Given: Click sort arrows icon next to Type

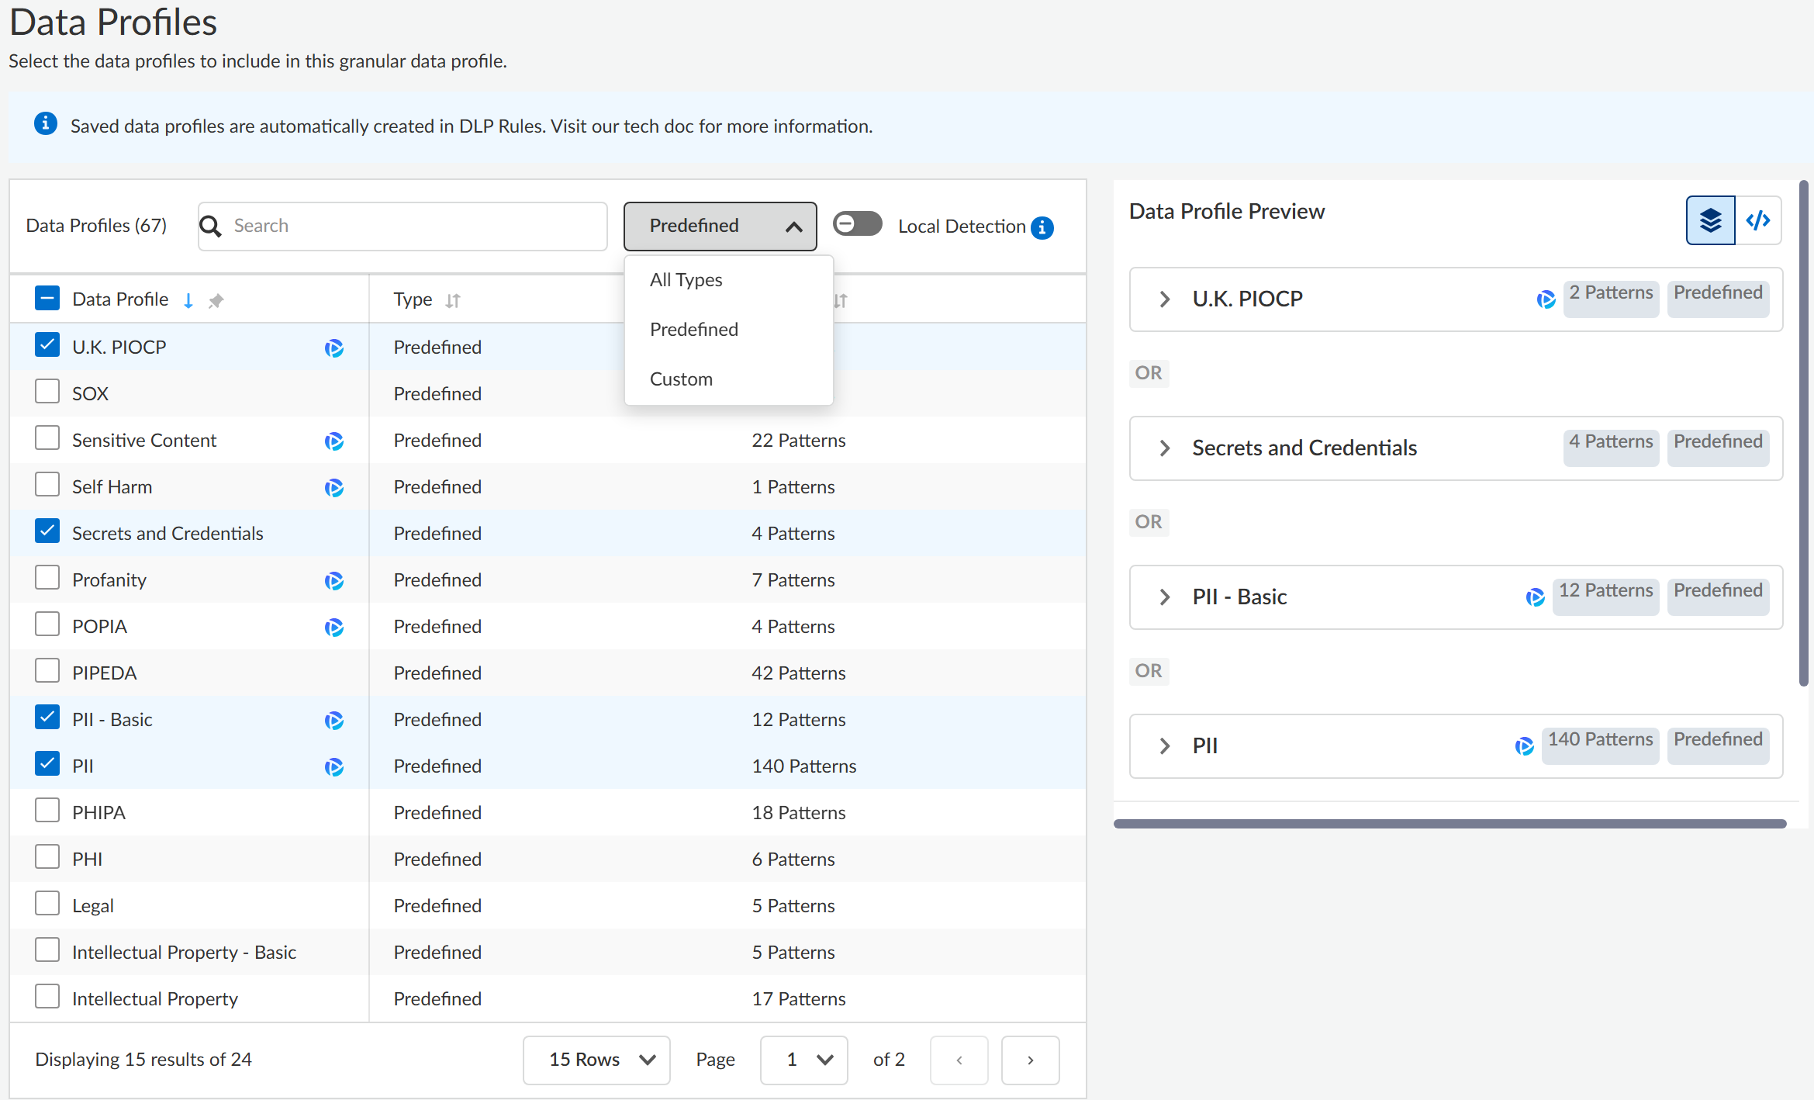Looking at the screenshot, I should 453,300.
